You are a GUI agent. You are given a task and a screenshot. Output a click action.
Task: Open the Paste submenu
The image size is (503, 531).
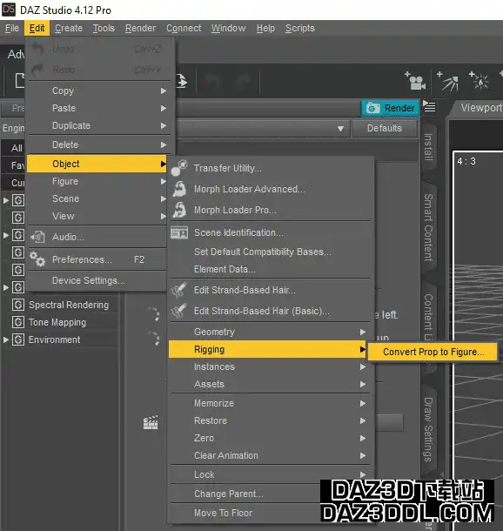coord(97,108)
